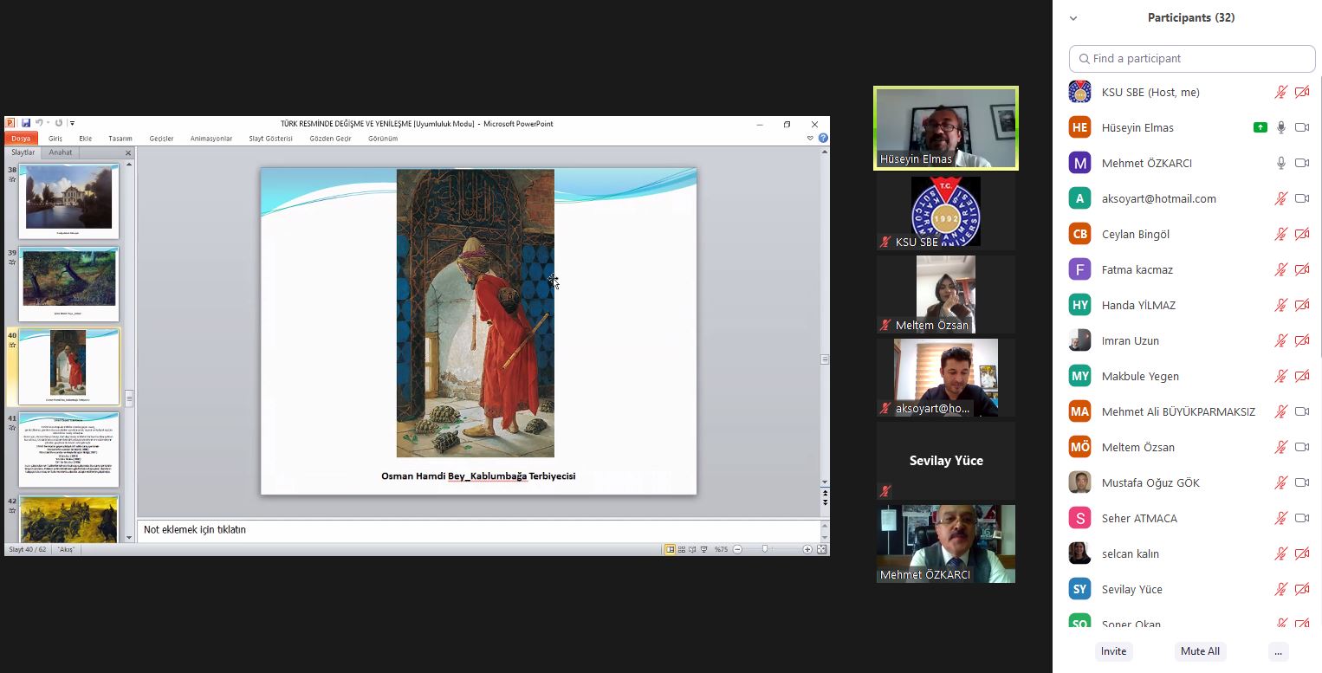The height and width of the screenshot is (673, 1322).
Task: Toggle Hüseyin Elmas's video camera icon
Action: (1301, 127)
